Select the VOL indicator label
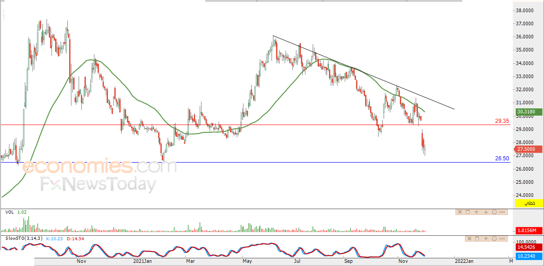Image resolution: width=544 pixels, height=266 pixels. (9, 212)
